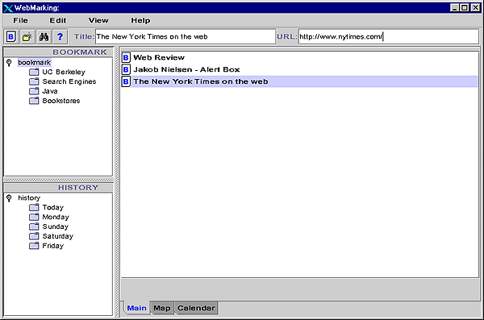This screenshot has height=320, width=484.
Task: Select the Sunday history label
Action: tap(55, 226)
